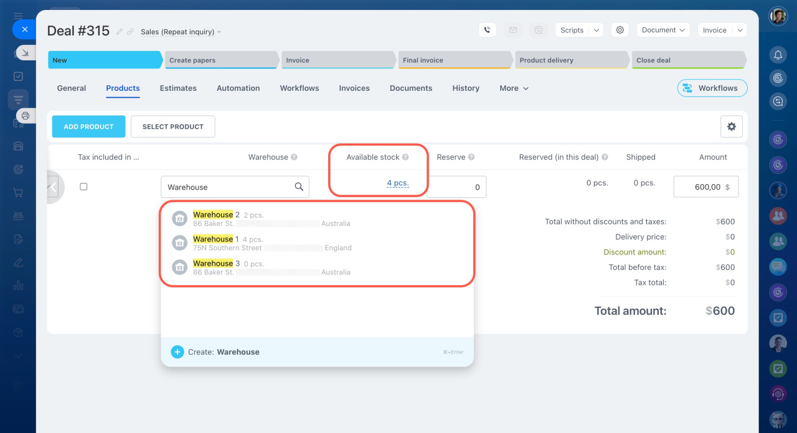Open the bar chart analytics sidebar icon
Screen dimensions: 797x433
[x=18, y=286]
